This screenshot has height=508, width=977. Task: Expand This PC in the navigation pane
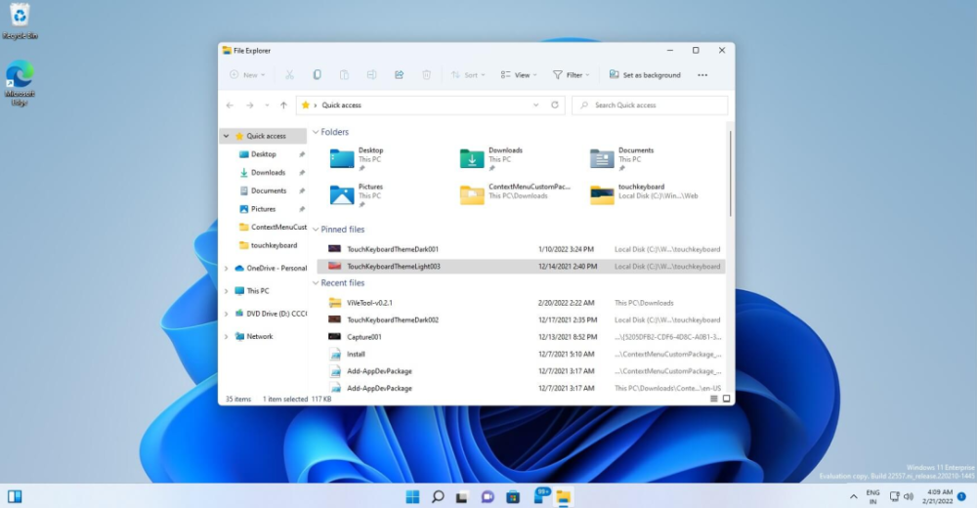pyautogui.click(x=227, y=291)
